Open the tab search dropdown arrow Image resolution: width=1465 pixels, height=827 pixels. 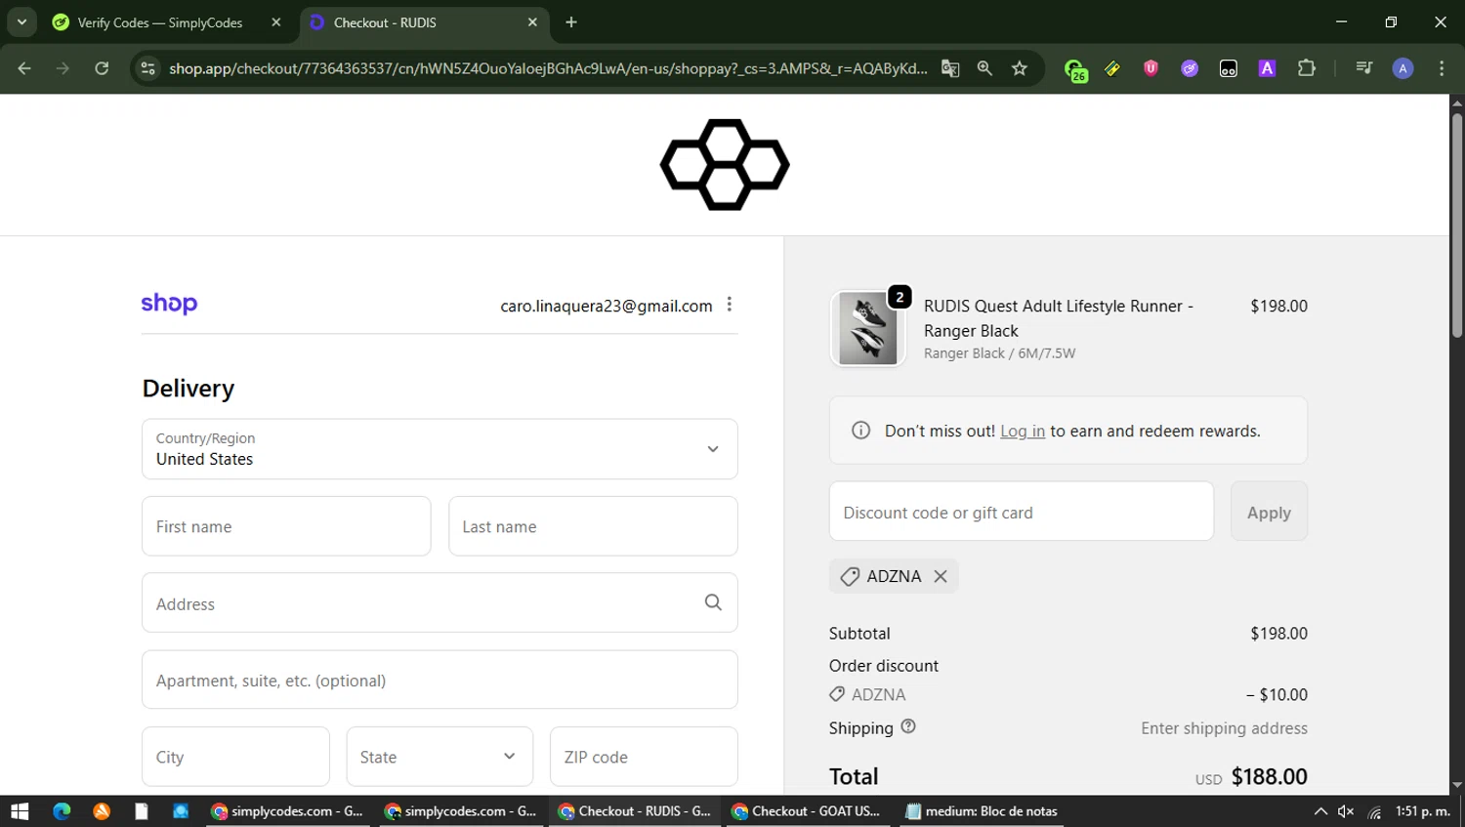point(21,21)
